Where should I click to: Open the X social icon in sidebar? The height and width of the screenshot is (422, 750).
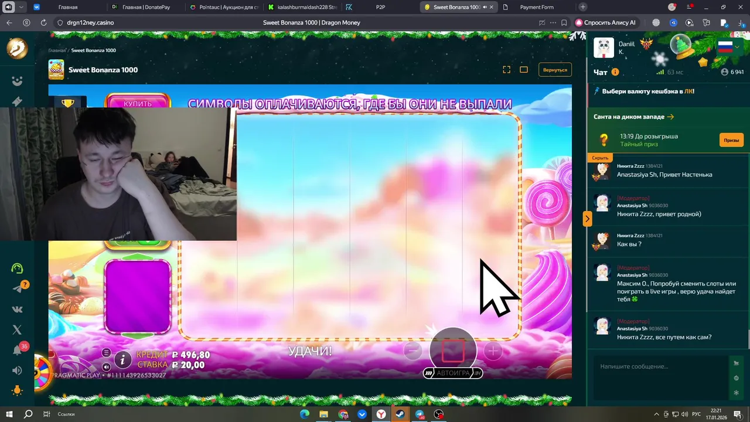[17, 330]
